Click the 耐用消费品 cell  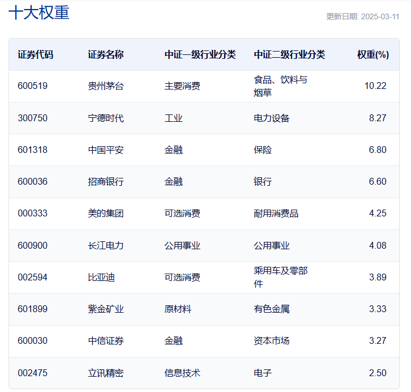point(276,213)
